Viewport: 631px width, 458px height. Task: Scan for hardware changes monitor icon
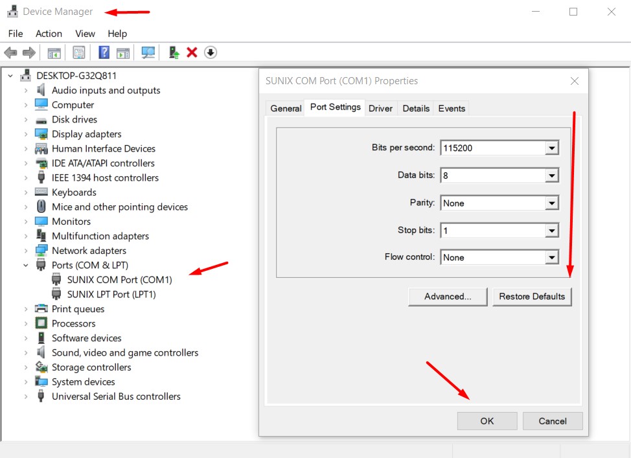(x=148, y=52)
